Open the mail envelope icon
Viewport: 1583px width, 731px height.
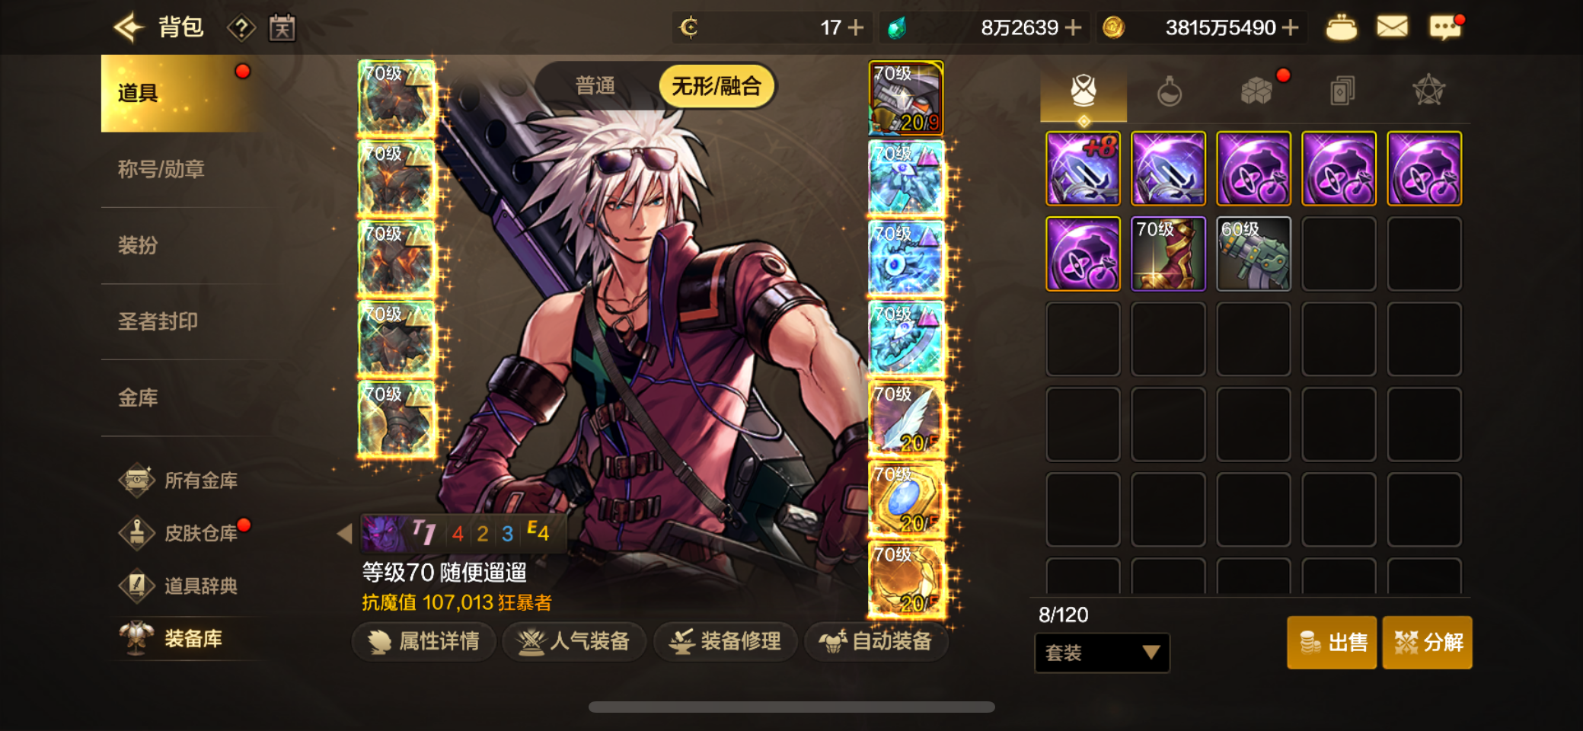pos(1392,27)
